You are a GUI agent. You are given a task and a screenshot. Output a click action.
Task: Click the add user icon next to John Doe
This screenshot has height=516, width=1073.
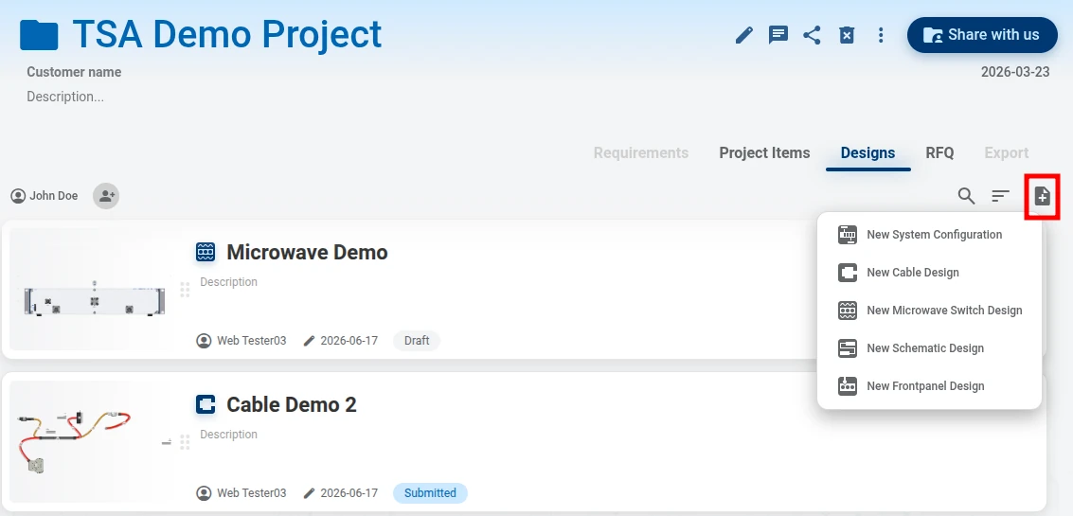pyautogui.click(x=106, y=196)
